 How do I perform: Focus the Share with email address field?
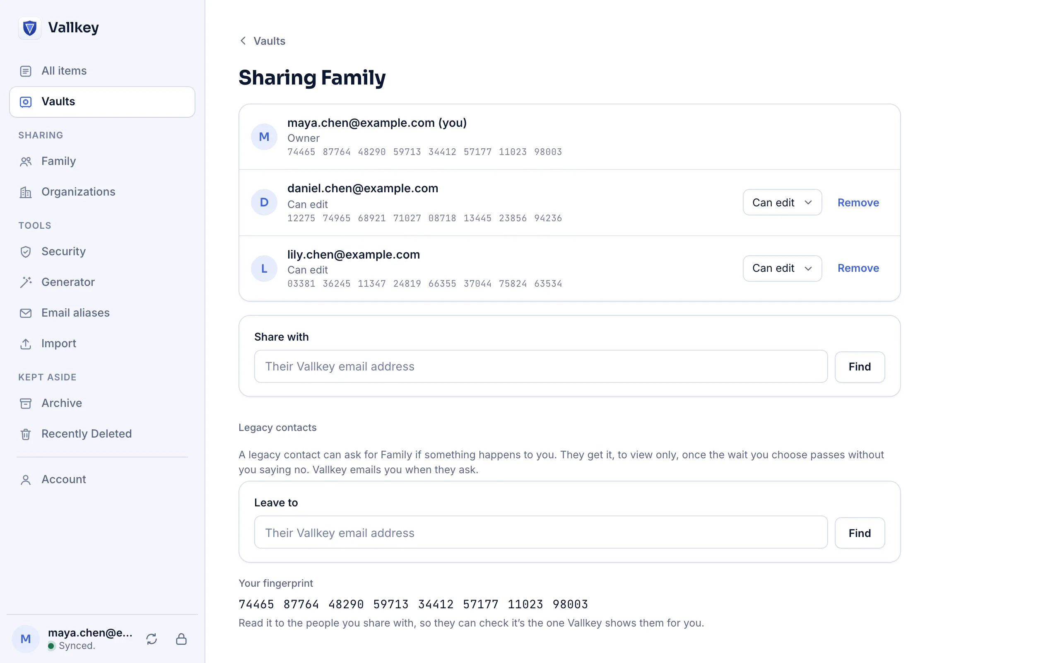point(540,366)
